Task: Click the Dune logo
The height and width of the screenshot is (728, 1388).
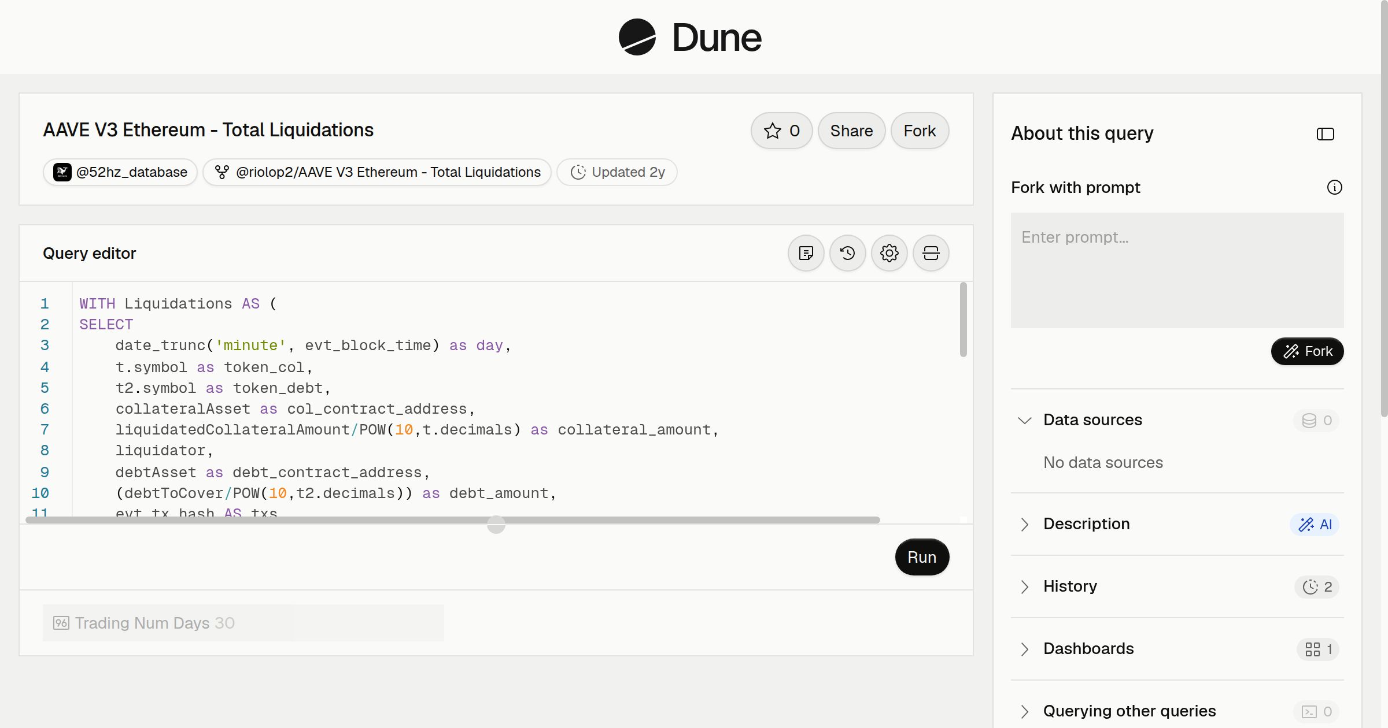Action: [x=690, y=37]
